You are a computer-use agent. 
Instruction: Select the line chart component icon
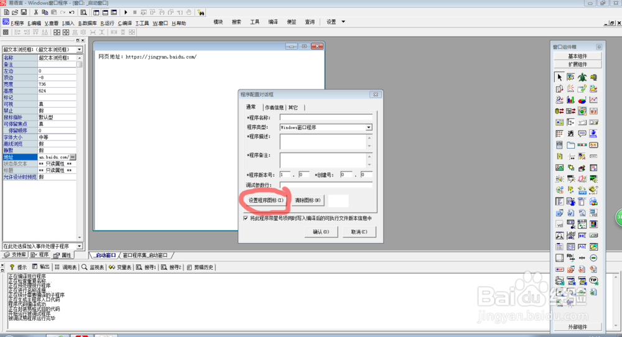point(593,99)
